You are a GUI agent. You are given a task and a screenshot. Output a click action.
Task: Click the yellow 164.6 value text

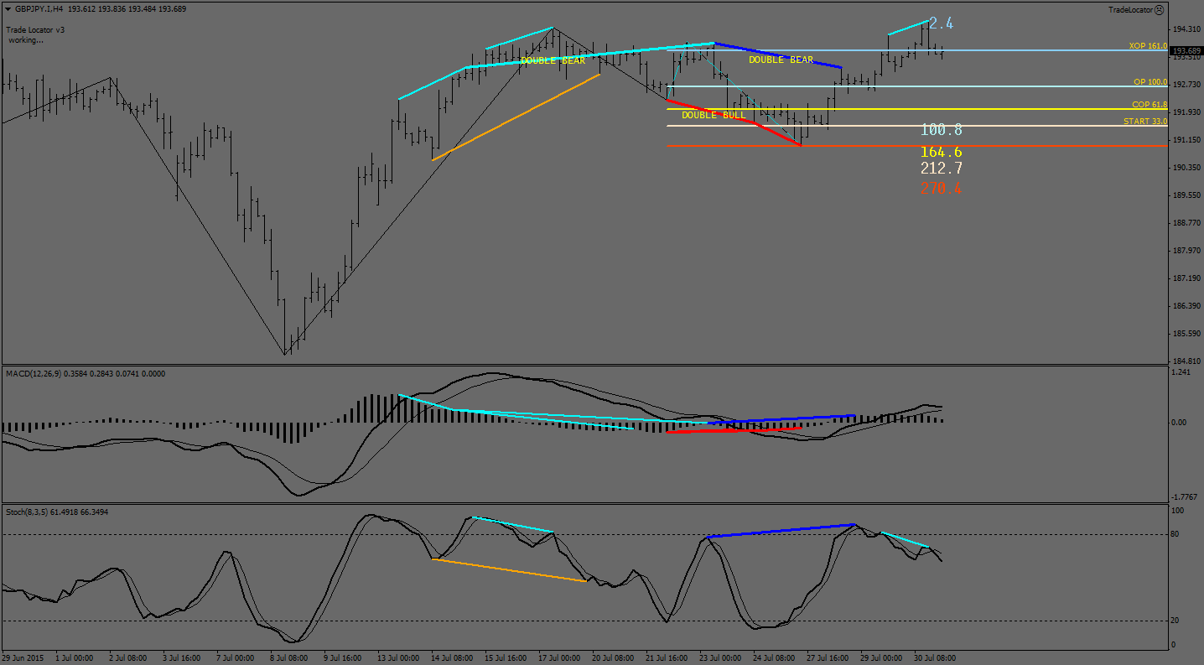coord(941,152)
